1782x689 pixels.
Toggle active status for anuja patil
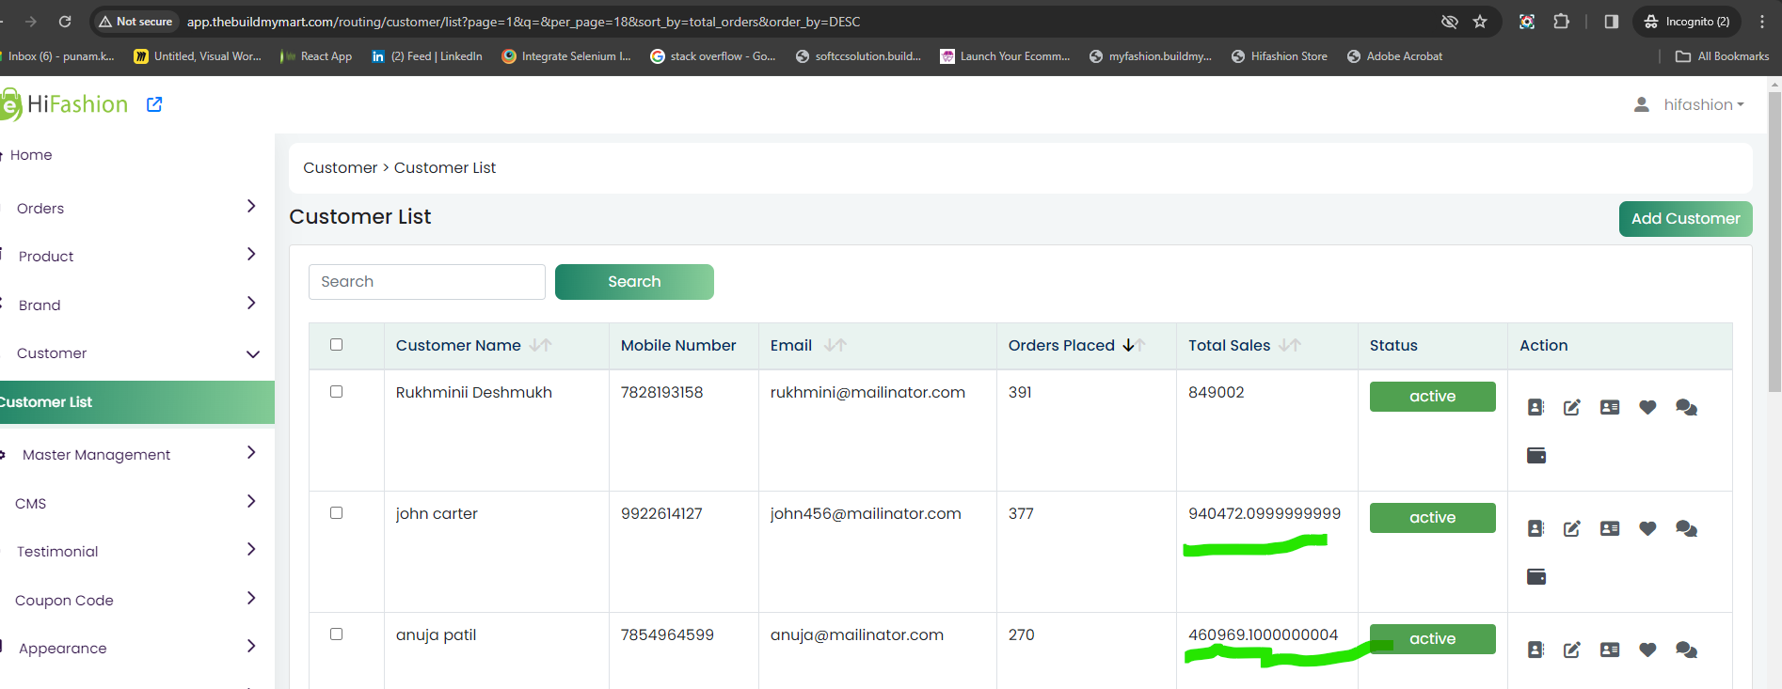1432,639
